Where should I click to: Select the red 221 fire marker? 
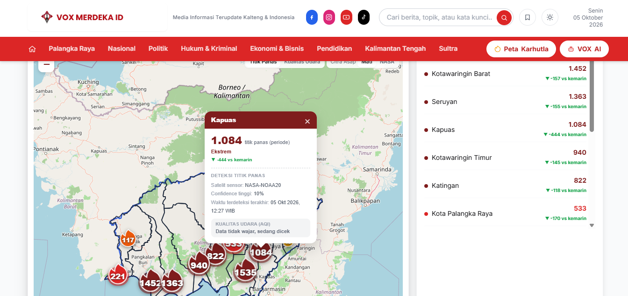click(118, 275)
